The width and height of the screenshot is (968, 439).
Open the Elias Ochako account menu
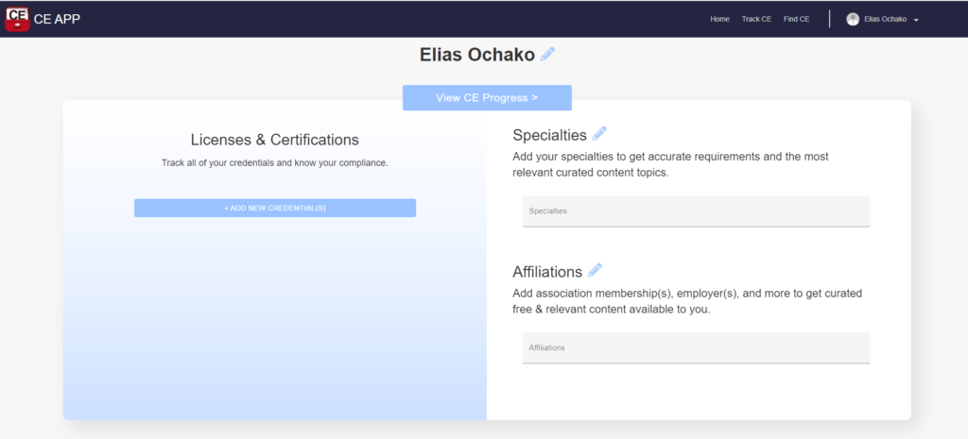(885, 19)
